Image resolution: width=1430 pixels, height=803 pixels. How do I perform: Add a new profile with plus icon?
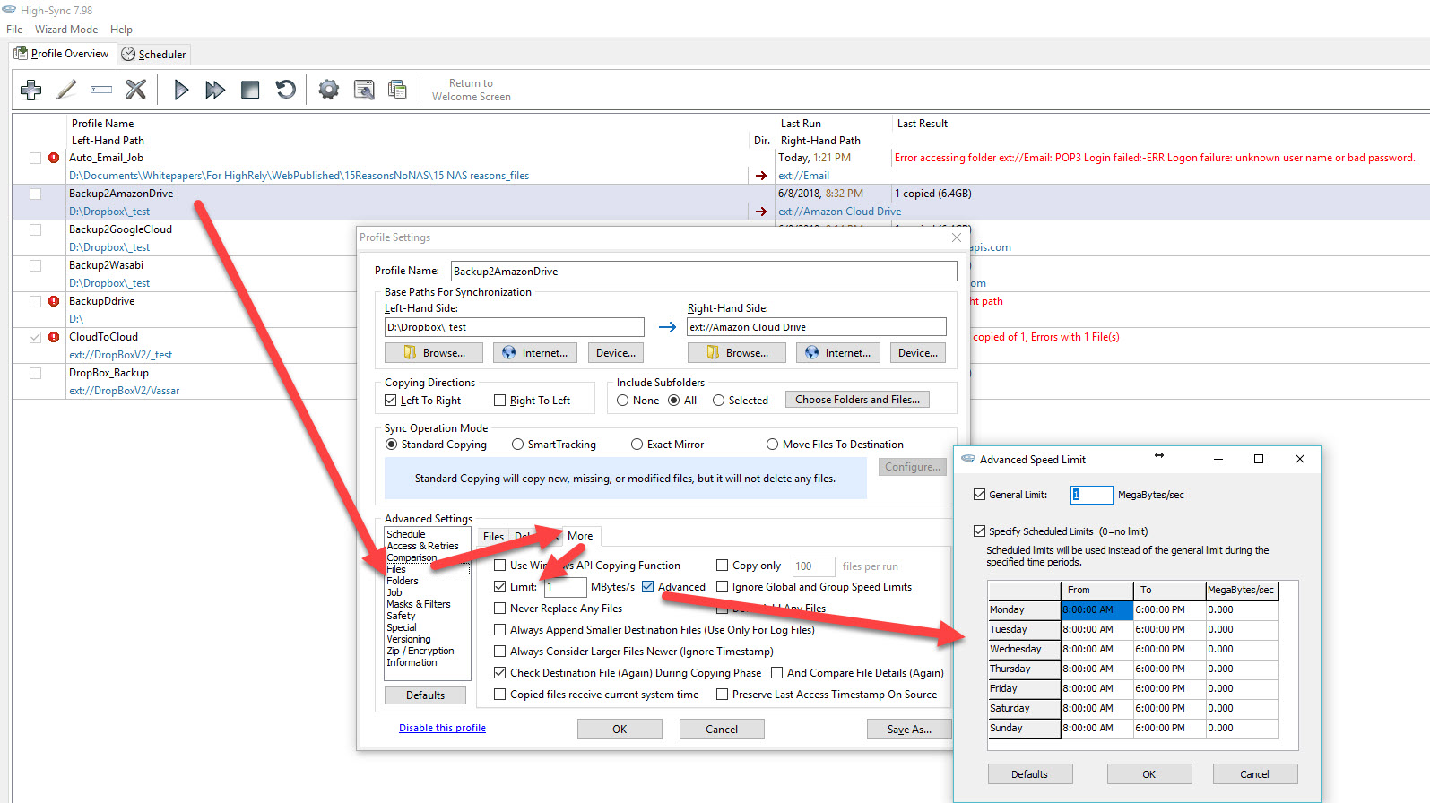click(x=31, y=90)
